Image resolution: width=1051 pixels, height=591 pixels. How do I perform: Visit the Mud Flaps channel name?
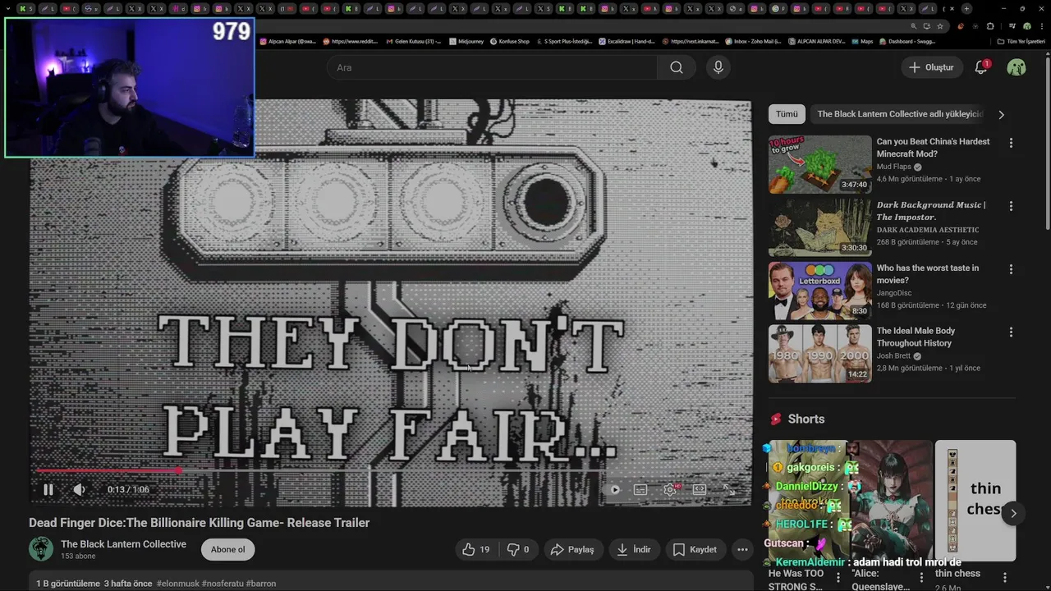point(893,167)
